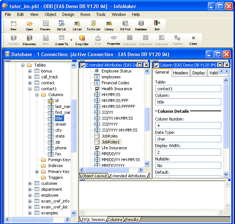Screen dimensions: 235x224
Task: Expand the employee table node
Action: click(30, 195)
